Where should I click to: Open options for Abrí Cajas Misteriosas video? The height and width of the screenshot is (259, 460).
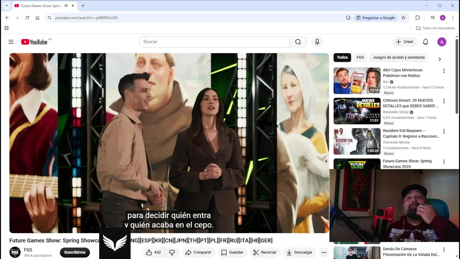(444, 71)
